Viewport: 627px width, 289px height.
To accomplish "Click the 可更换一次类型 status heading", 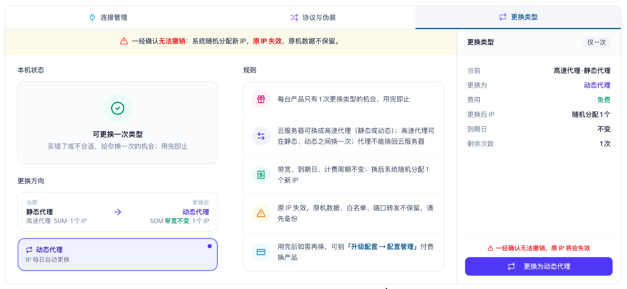I will coord(118,135).
